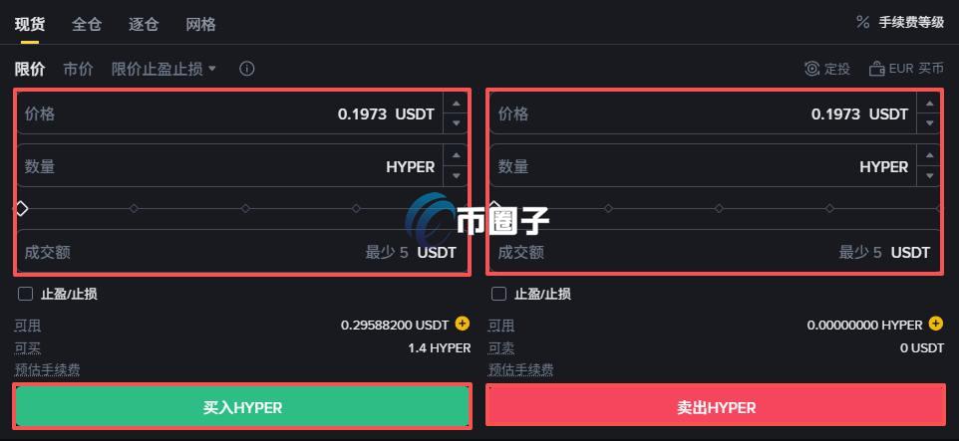The image size is (959, 441).
Task: Click the EUR 买币 wallet icon
Action: coord(877,69)
